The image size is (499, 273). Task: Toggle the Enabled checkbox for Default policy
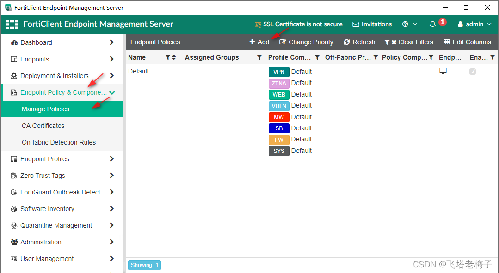pos(473,72)
